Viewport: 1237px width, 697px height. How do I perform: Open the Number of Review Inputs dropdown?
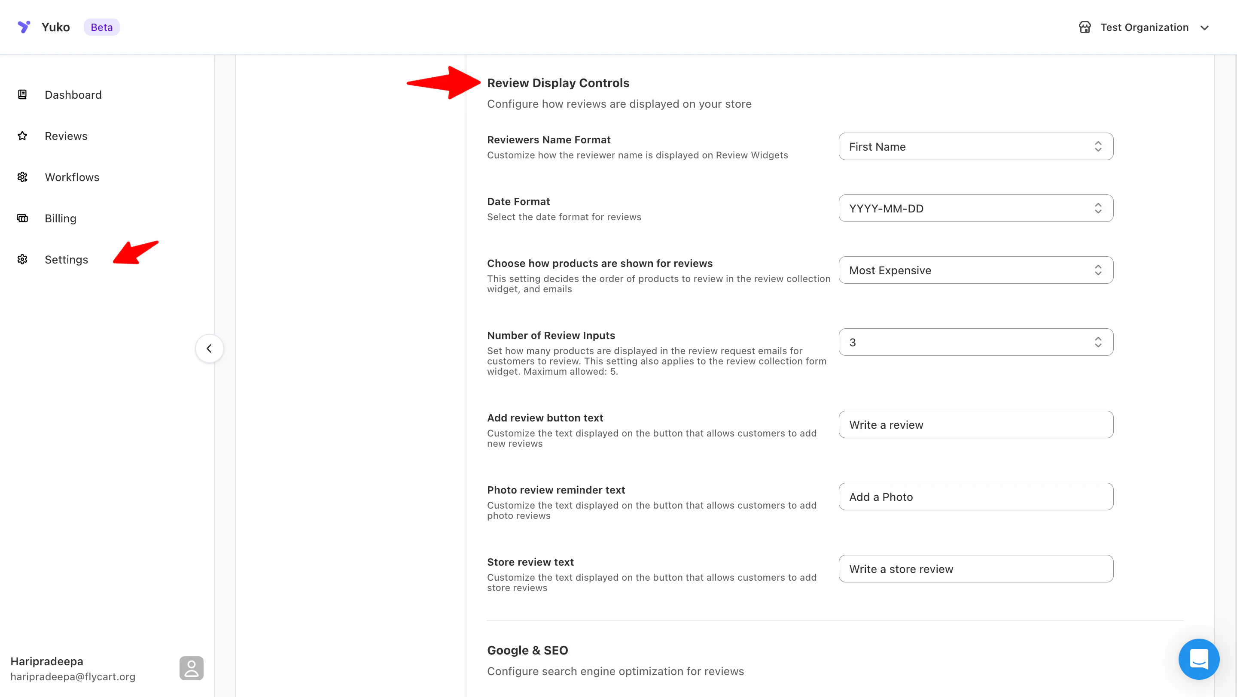(975, 342)
